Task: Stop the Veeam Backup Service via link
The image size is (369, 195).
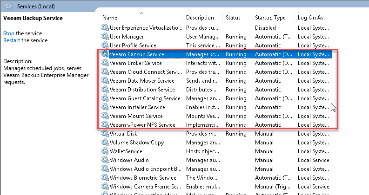Action: tap(8, 33)
